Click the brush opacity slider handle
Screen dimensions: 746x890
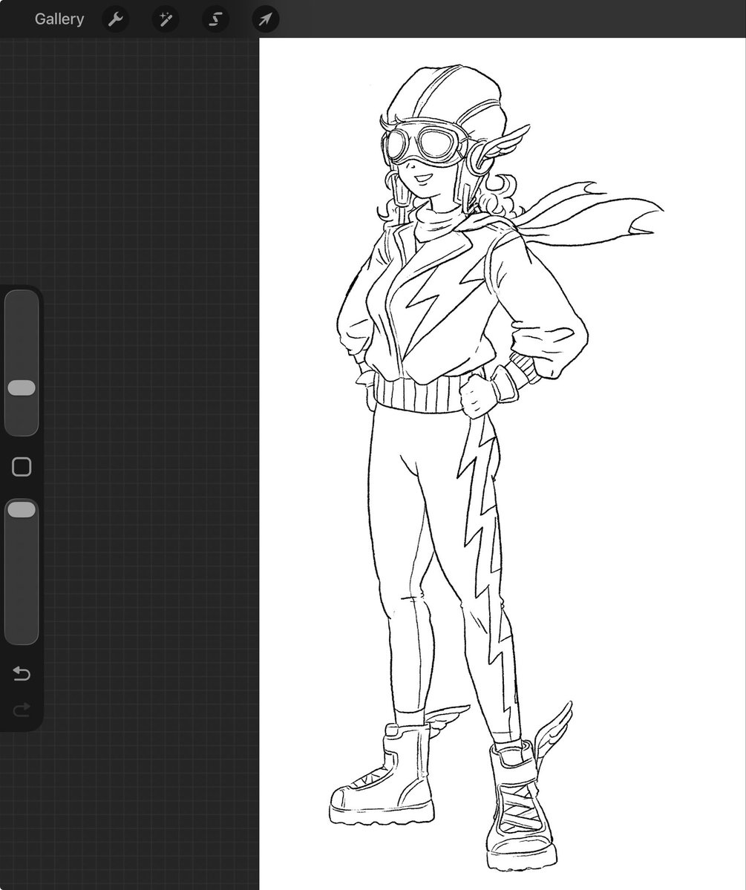pos(22,509)
